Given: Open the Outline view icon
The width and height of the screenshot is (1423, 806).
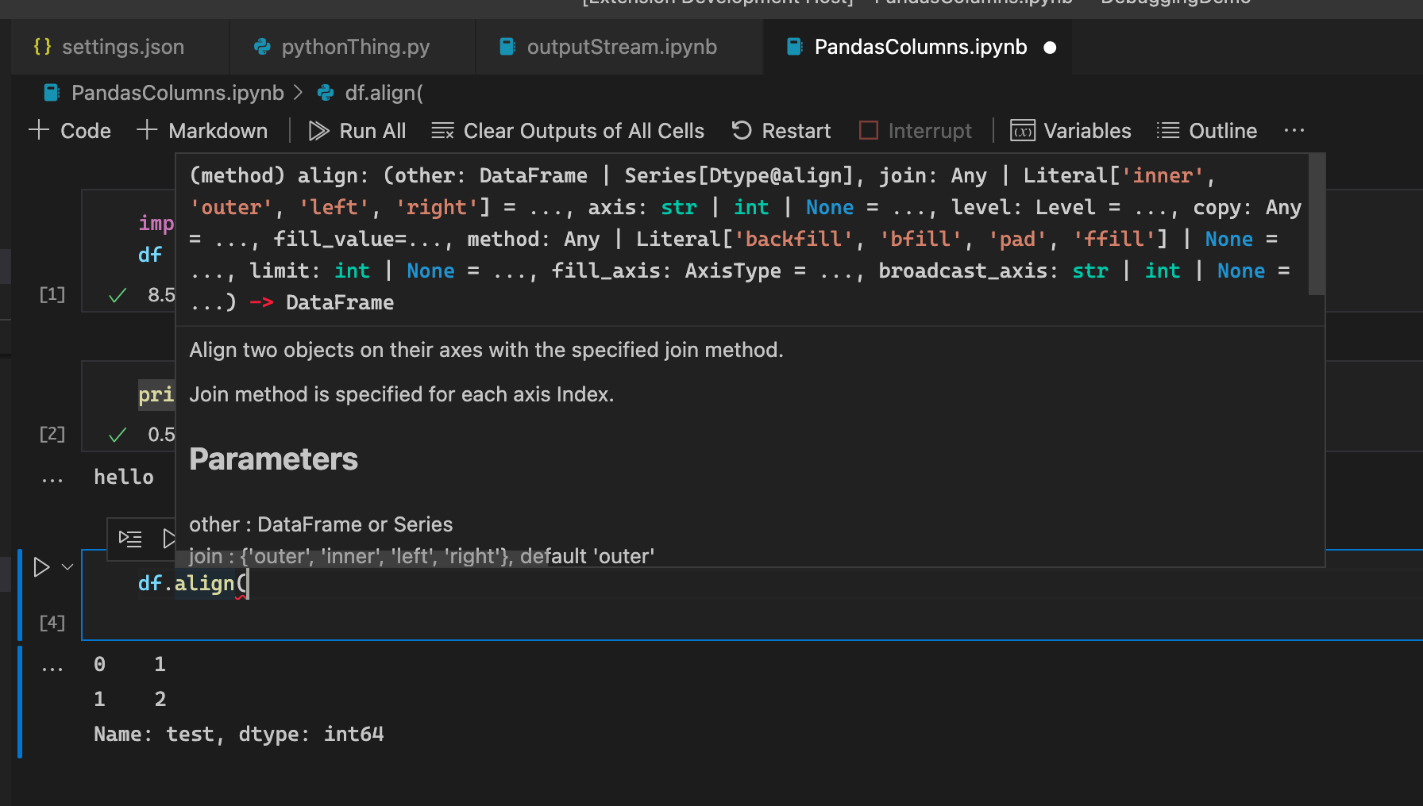Looking at the screenshot, I should [1167, 130].
